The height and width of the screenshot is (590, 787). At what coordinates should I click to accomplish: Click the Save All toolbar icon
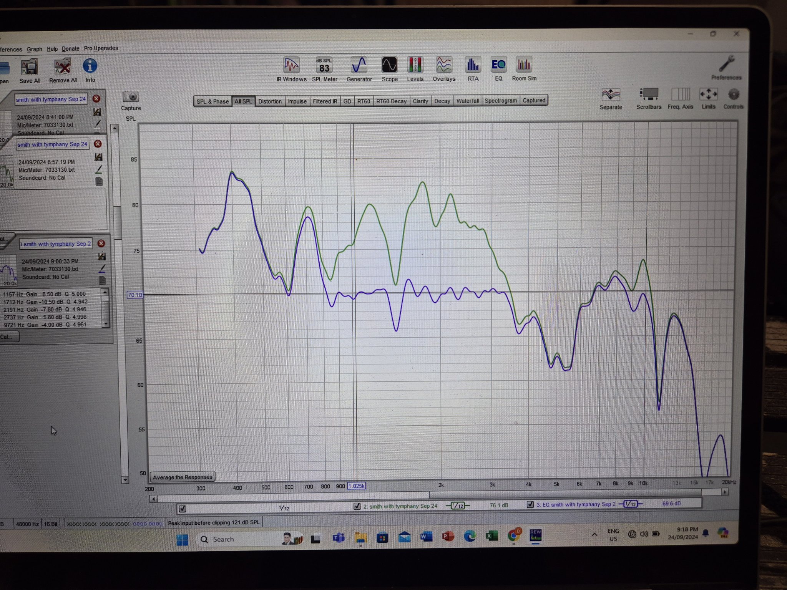[x=30, y=71]
